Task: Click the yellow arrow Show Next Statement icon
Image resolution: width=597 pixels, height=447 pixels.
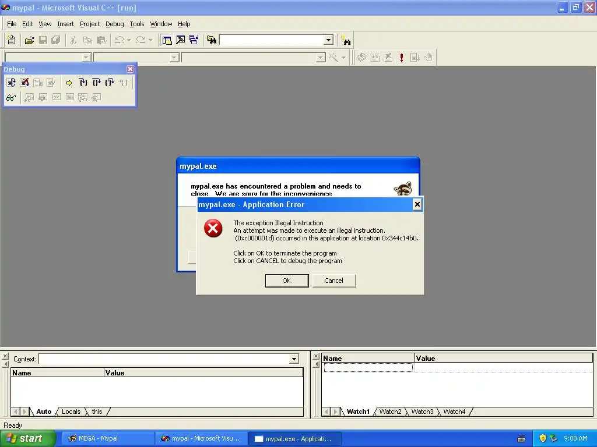Action: (x=69, y=83)
